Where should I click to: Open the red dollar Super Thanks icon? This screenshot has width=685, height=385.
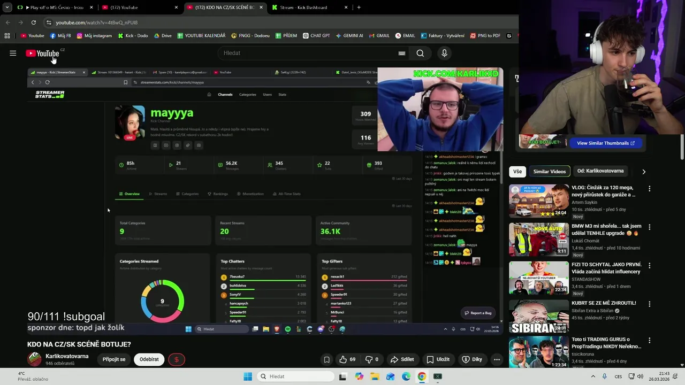[177, 359]
